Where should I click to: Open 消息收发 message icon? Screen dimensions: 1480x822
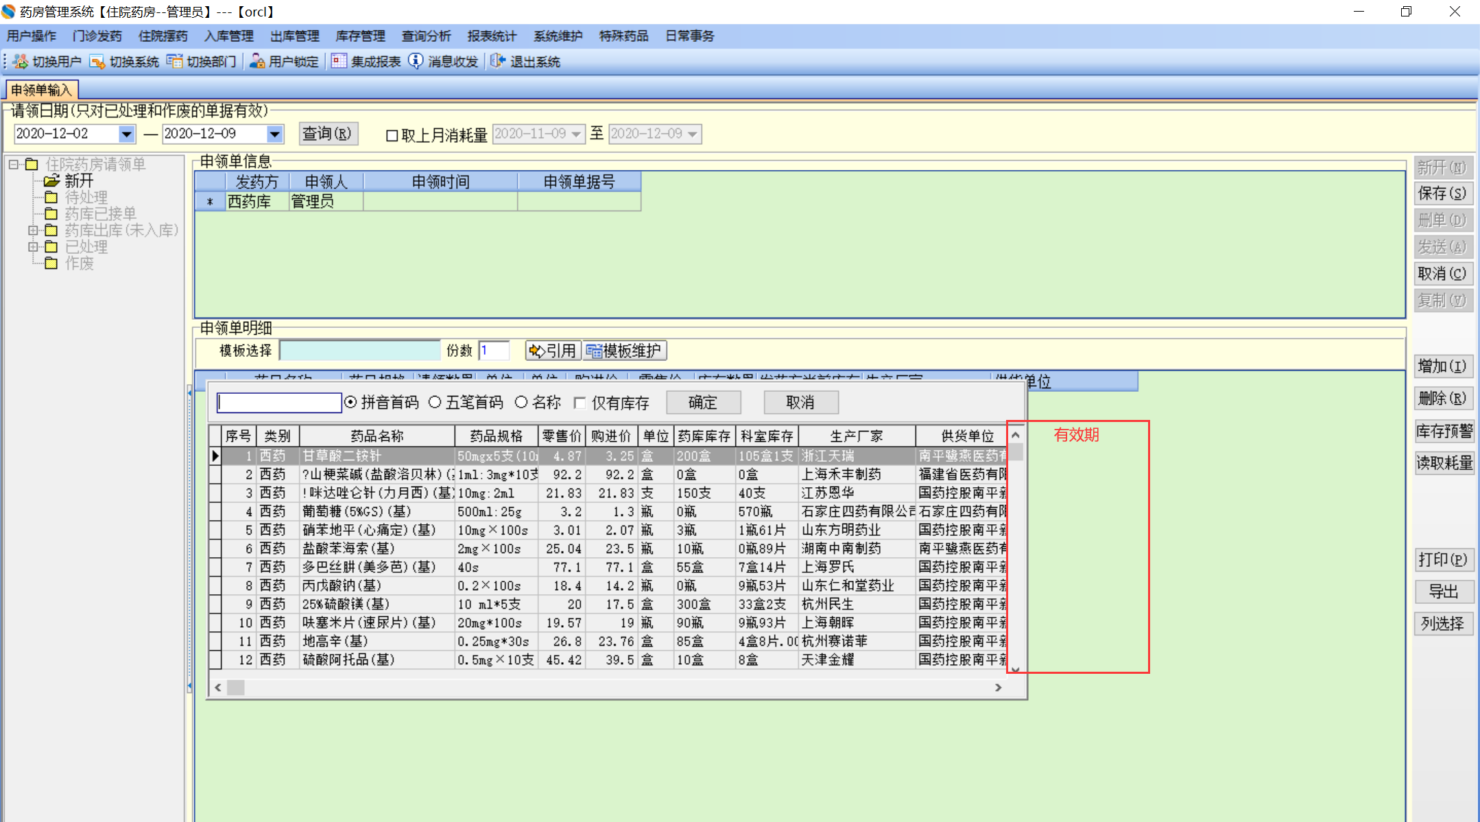click(x=416, y=62)
